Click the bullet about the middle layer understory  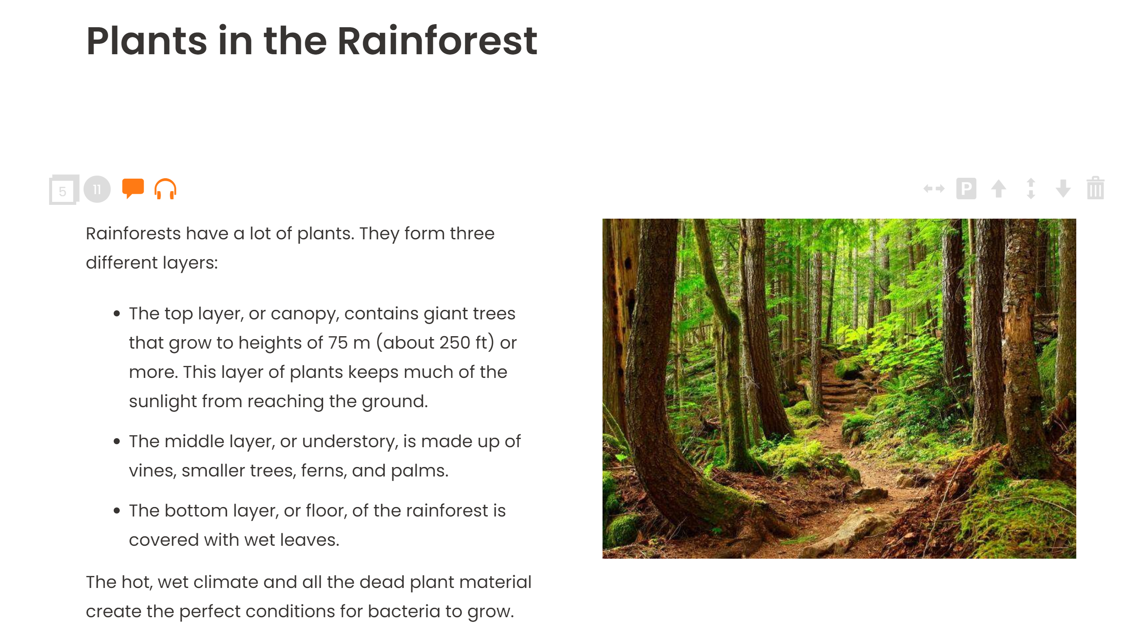324,456
